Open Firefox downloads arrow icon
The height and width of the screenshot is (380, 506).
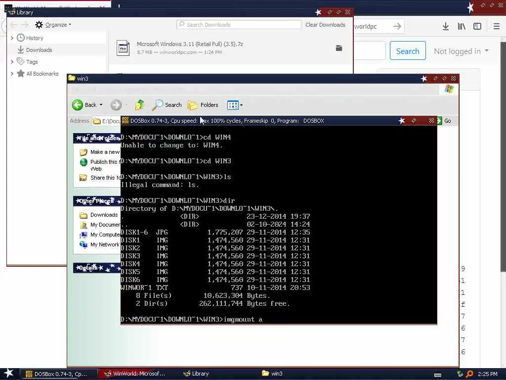tap(445, 26)
